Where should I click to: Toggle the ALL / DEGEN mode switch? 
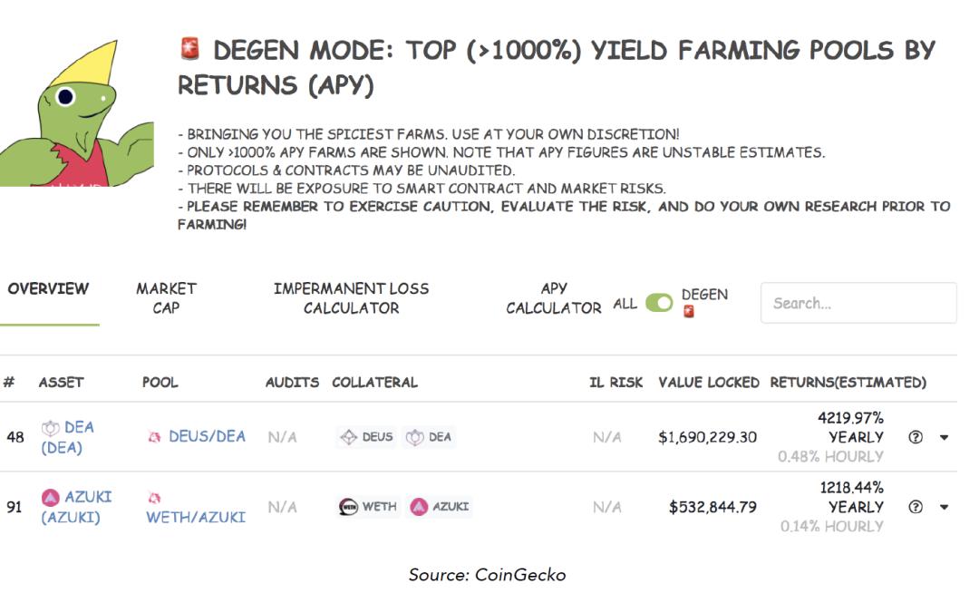(659, 303)
